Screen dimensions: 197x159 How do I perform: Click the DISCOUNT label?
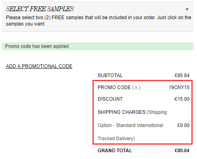110,99
